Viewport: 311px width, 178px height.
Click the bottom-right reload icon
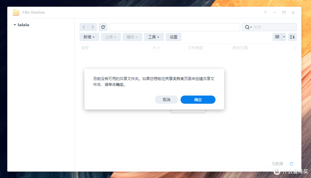coord(291,164)
